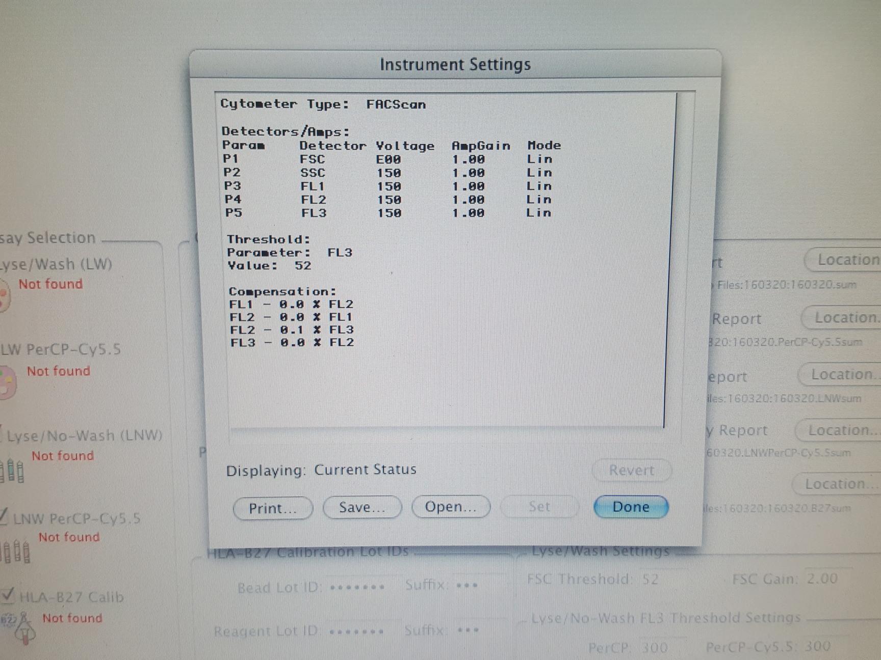Image resolution: width=881 pixels, height=660 pixels.
Task: Click Location button above LNWPerCP-Cy5.5sum path
Action: tap(838, 431)
